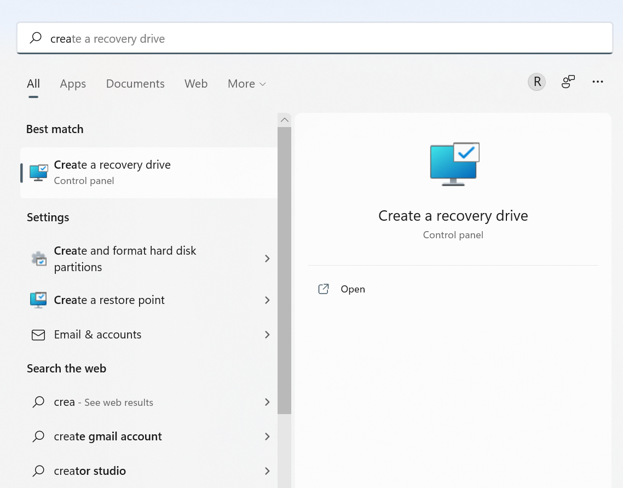Click the magnifying glass search icon
Screen dimensions: 623x488
(35, 38)
